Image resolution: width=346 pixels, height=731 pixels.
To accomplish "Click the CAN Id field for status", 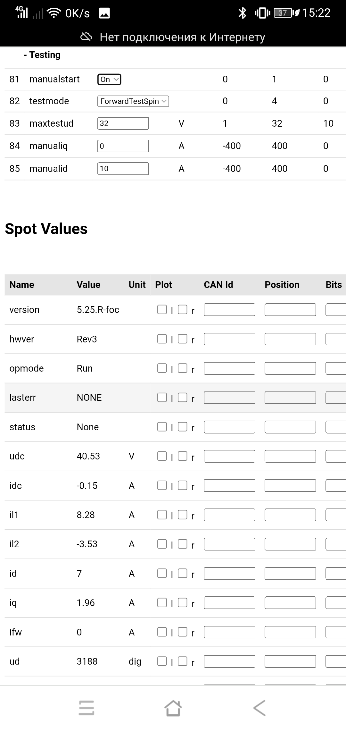I will [x=229, y=427].
